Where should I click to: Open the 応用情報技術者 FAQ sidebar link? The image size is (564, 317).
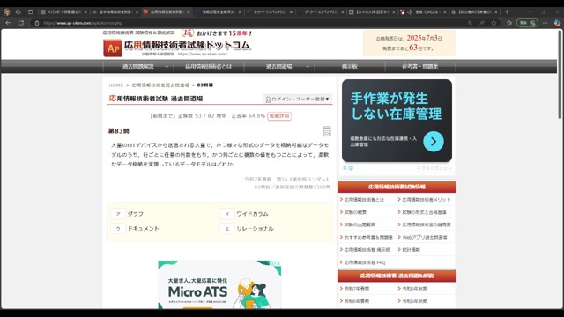[x=365, y=262]
